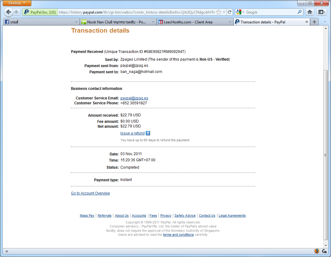Click the phone number +852 30591827
The width and height of the screenshot is (331, 257).
134,103
